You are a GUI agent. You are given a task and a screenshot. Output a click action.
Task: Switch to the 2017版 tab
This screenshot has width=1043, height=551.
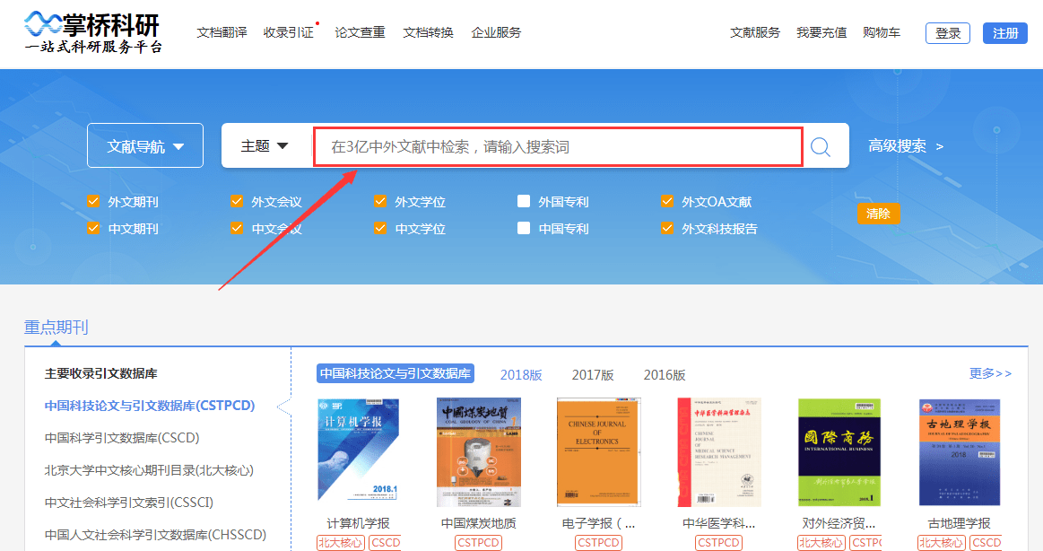[593, 375]
